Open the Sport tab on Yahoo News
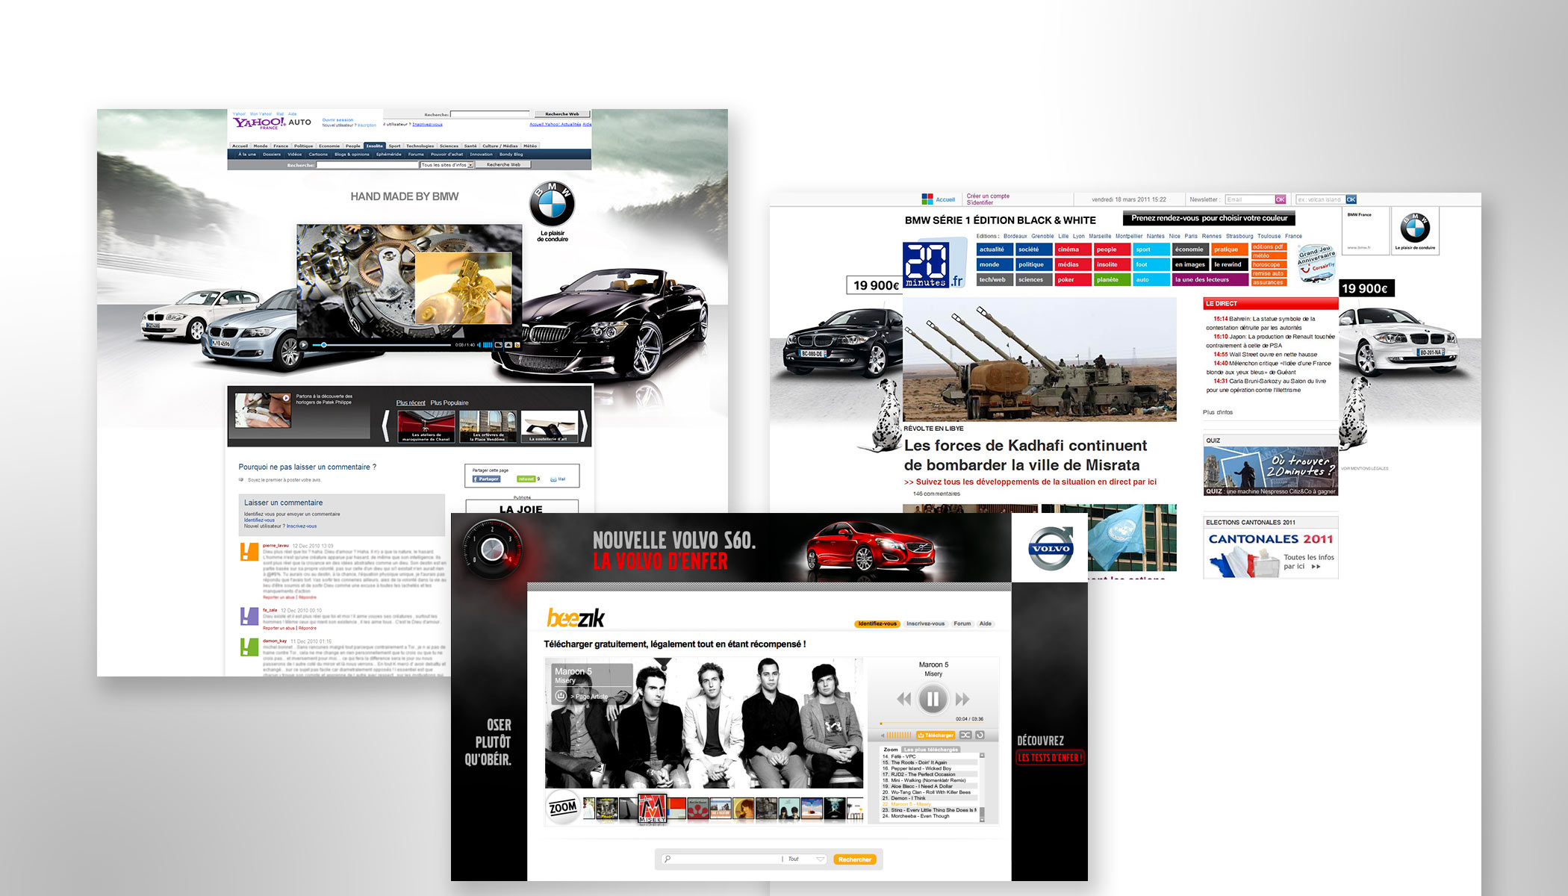Image resolution: width=1568 pixels, height=896 pixels. (x=395, y=146)
